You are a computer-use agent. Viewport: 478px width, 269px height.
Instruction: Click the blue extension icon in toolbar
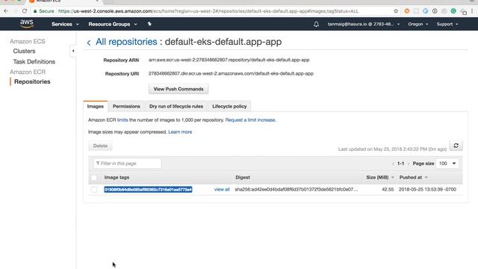click(425, 11)
